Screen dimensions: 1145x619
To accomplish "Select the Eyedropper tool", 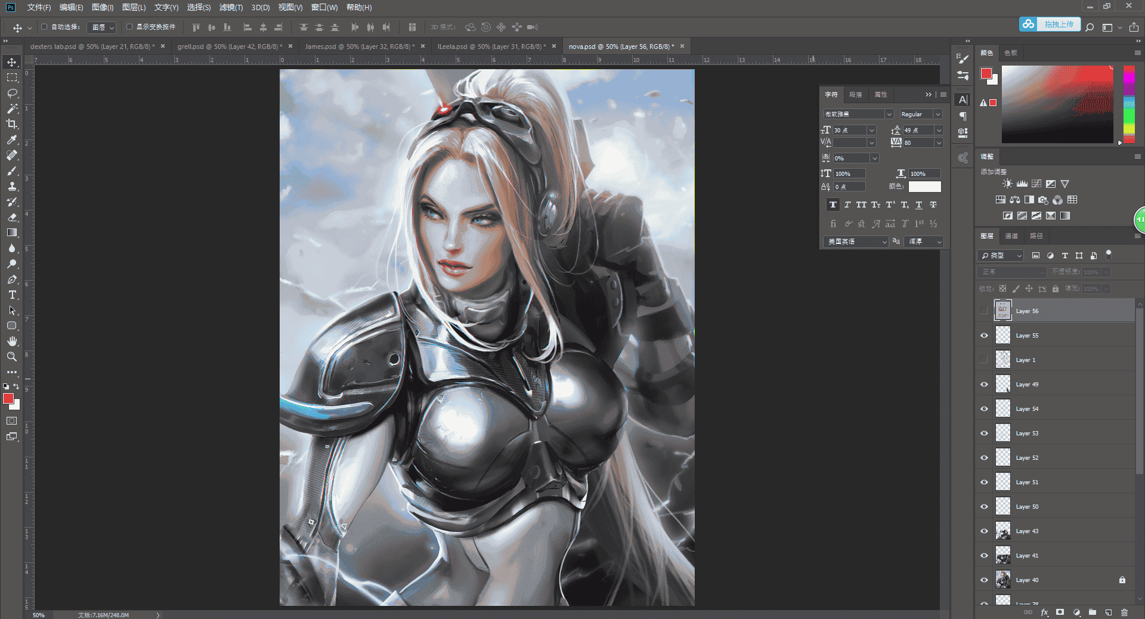I will point(12,140).
